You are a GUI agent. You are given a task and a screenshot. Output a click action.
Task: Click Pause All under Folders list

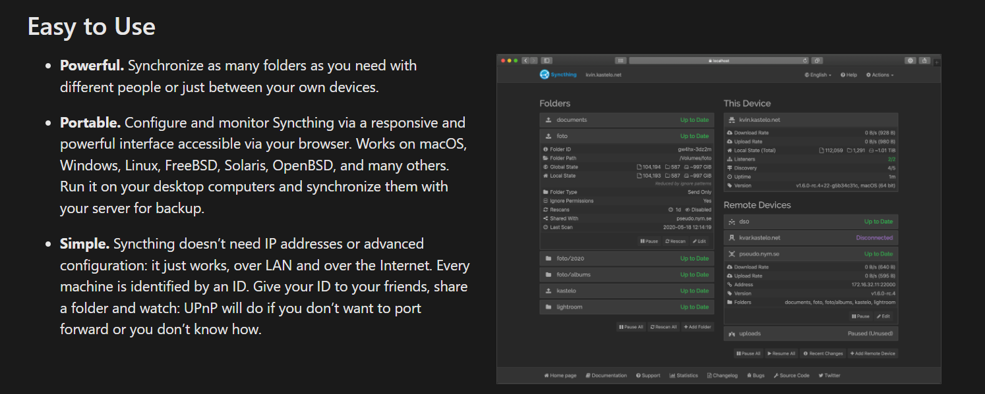(631, 327)
